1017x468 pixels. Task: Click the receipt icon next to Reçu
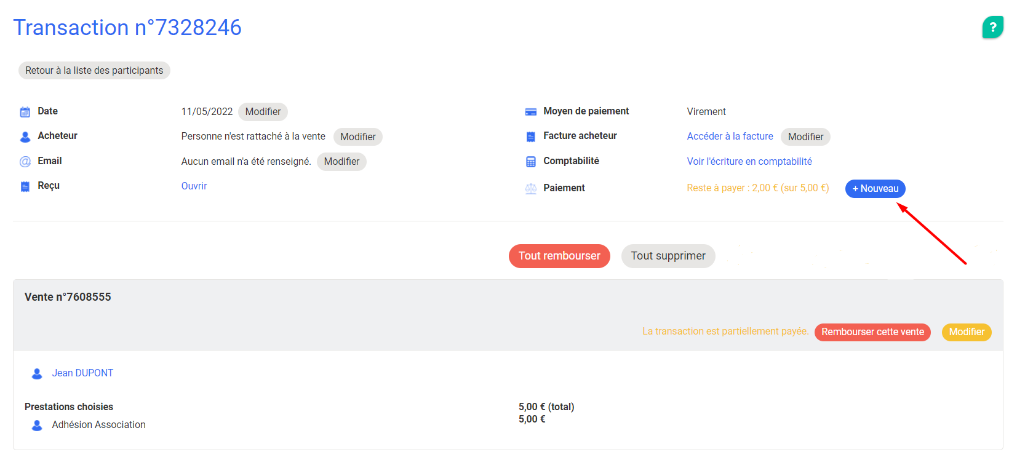[x=25, y=186]
